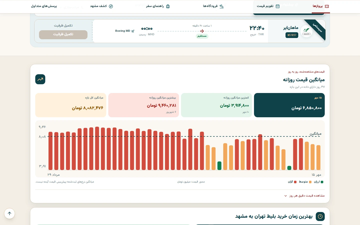360x225 pixels.
Task: Select the ۱۵ مهر price card
Action: pos(289,105)
